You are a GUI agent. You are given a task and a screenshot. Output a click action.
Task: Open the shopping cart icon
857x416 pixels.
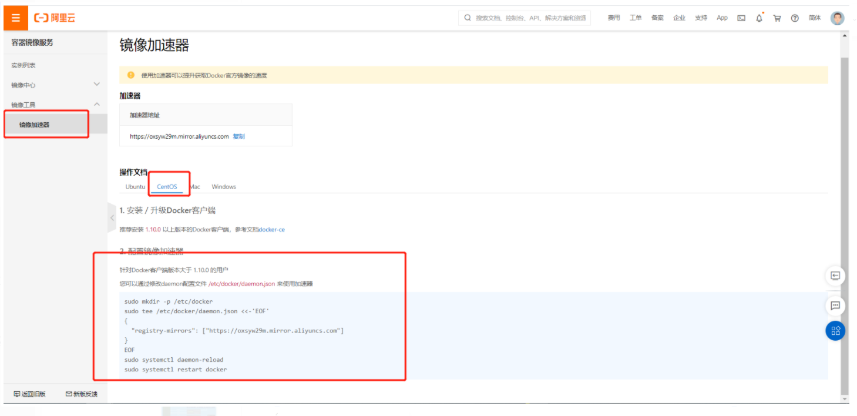(777, 18)
